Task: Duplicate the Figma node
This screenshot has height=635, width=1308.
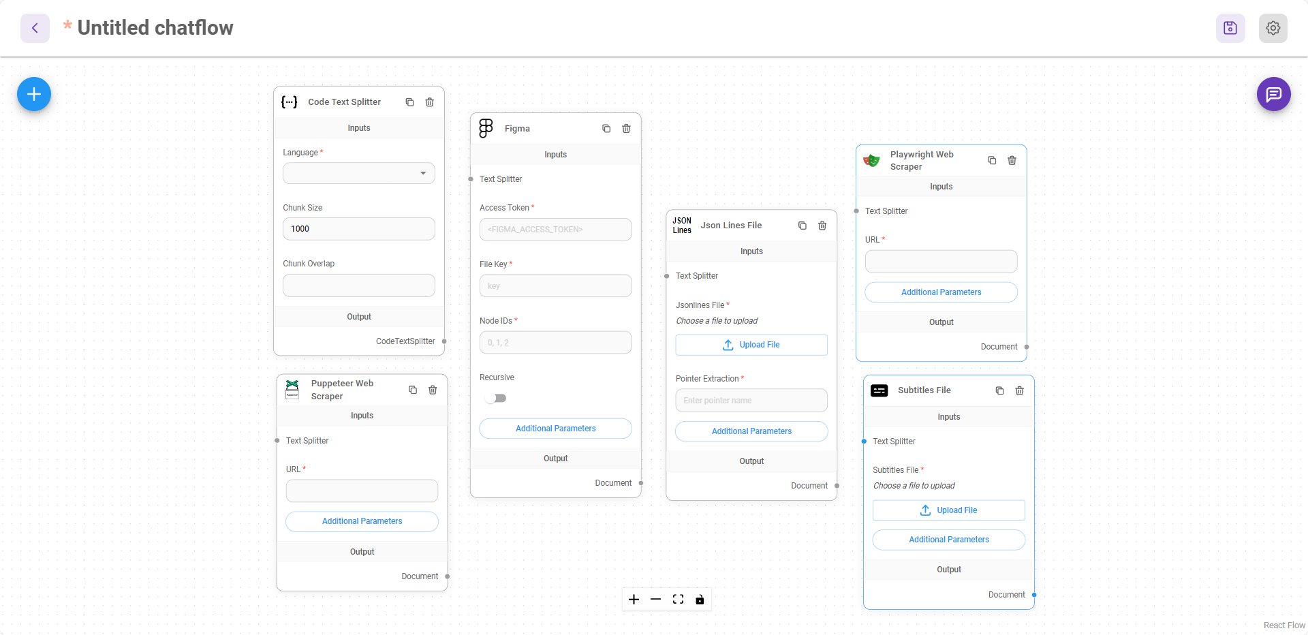Action: coord(606,128)
